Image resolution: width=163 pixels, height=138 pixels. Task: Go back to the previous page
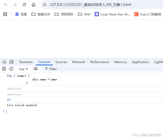pos(6,5)
